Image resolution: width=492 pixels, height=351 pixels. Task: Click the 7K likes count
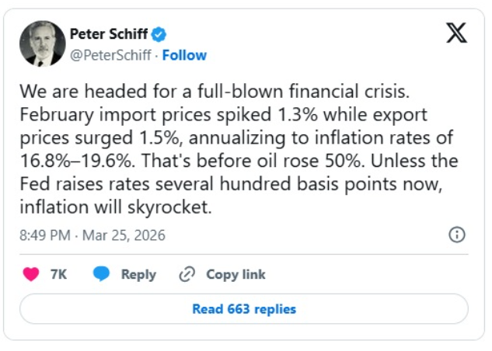tap(58, 274)
